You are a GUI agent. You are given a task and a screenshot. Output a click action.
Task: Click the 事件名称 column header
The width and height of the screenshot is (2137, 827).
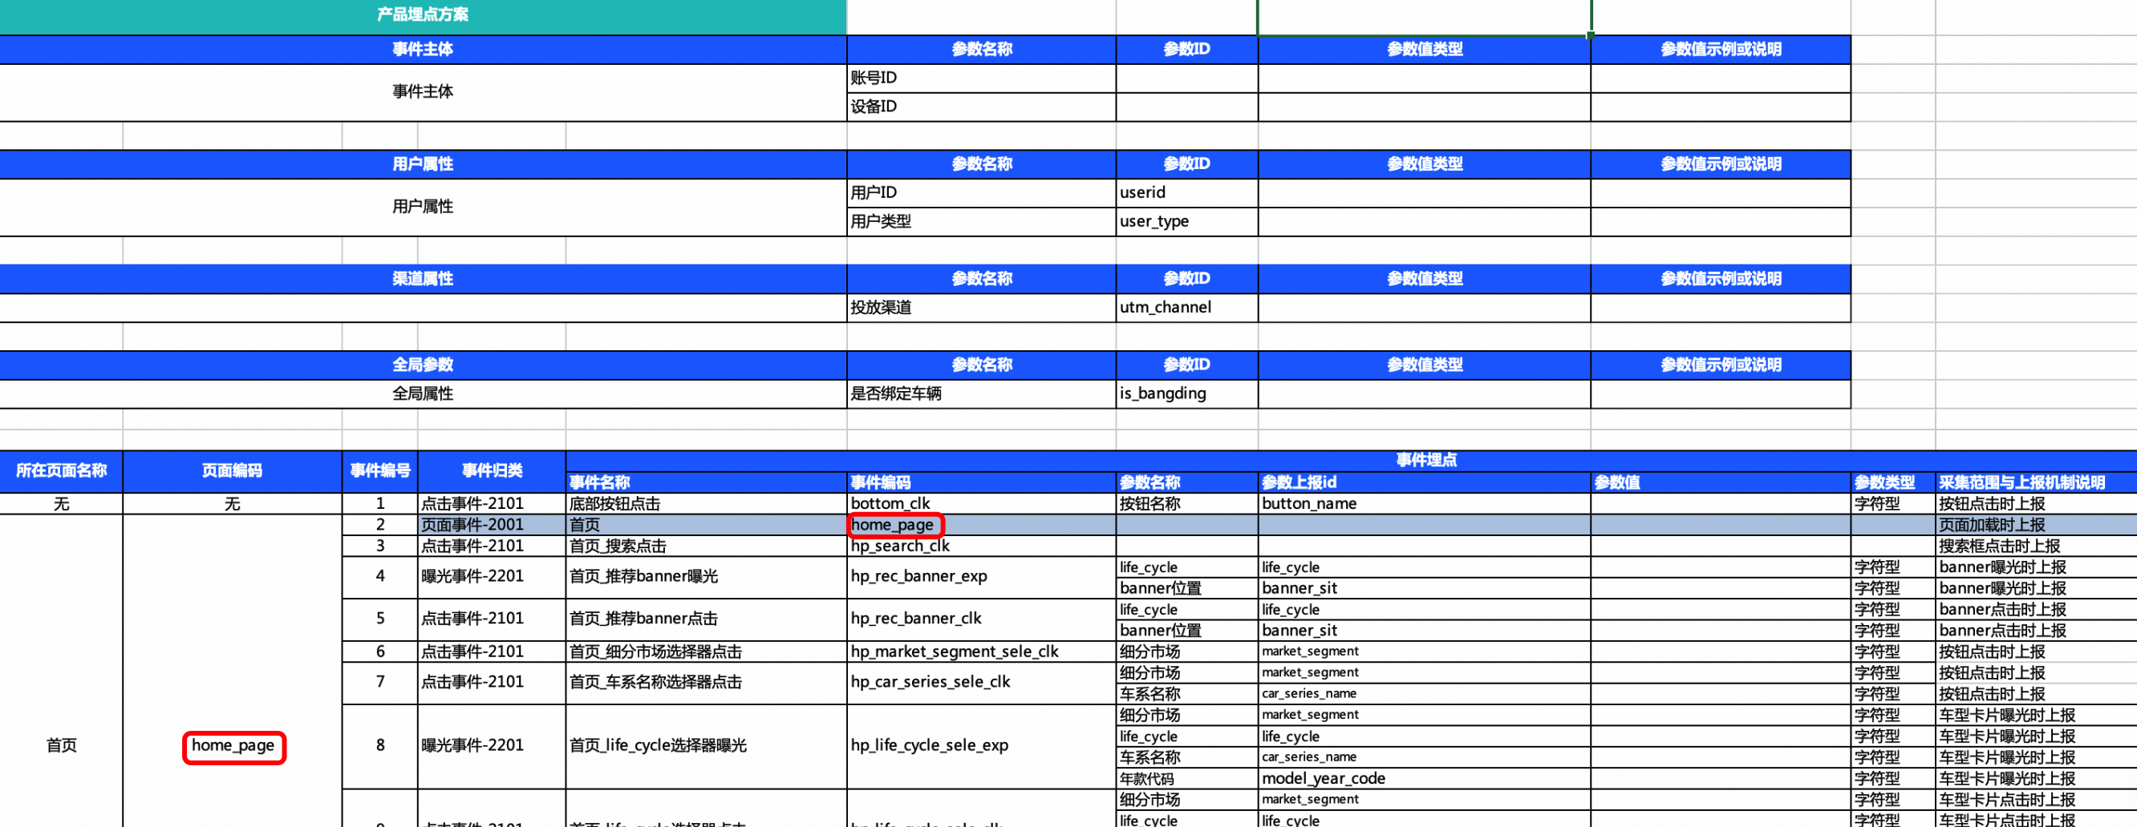(x=707, y=482)
